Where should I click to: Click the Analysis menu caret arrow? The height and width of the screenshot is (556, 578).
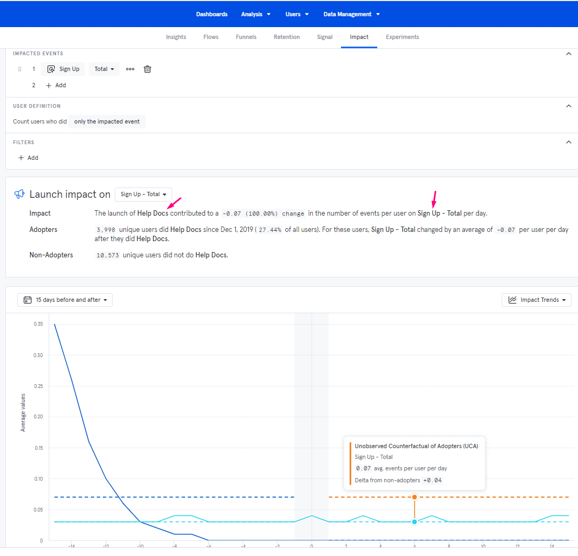[269, 15]
